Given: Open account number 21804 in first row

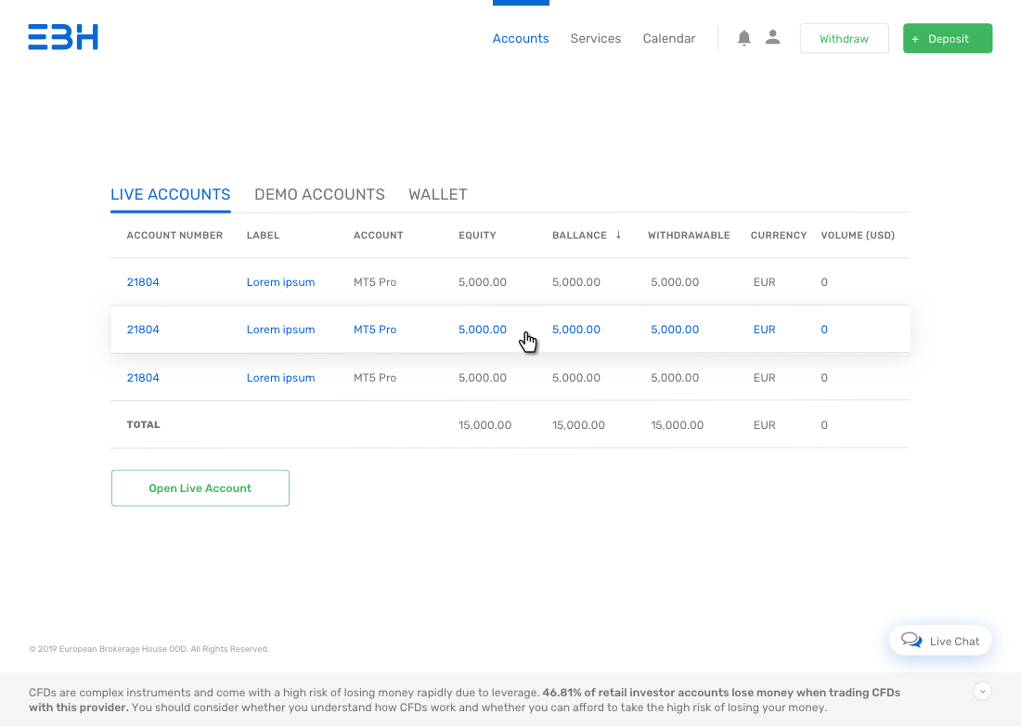Looking at the screenshot, I should tap(143, 282).
